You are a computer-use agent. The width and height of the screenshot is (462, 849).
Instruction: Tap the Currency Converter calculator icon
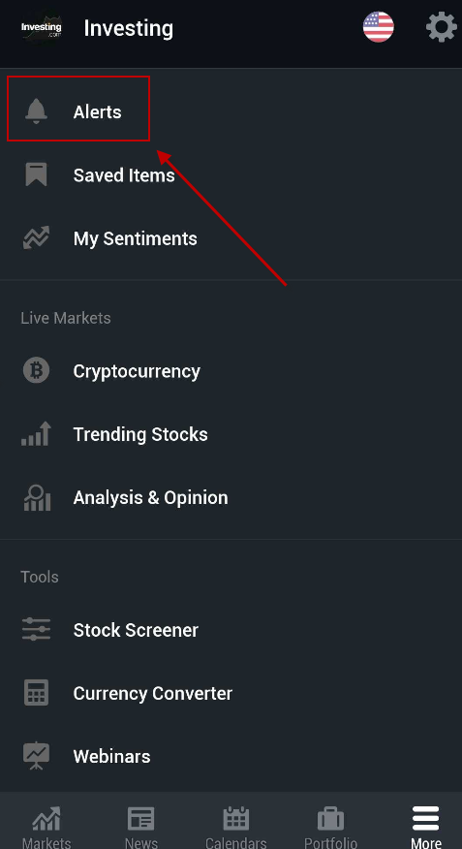click(36, 693)
